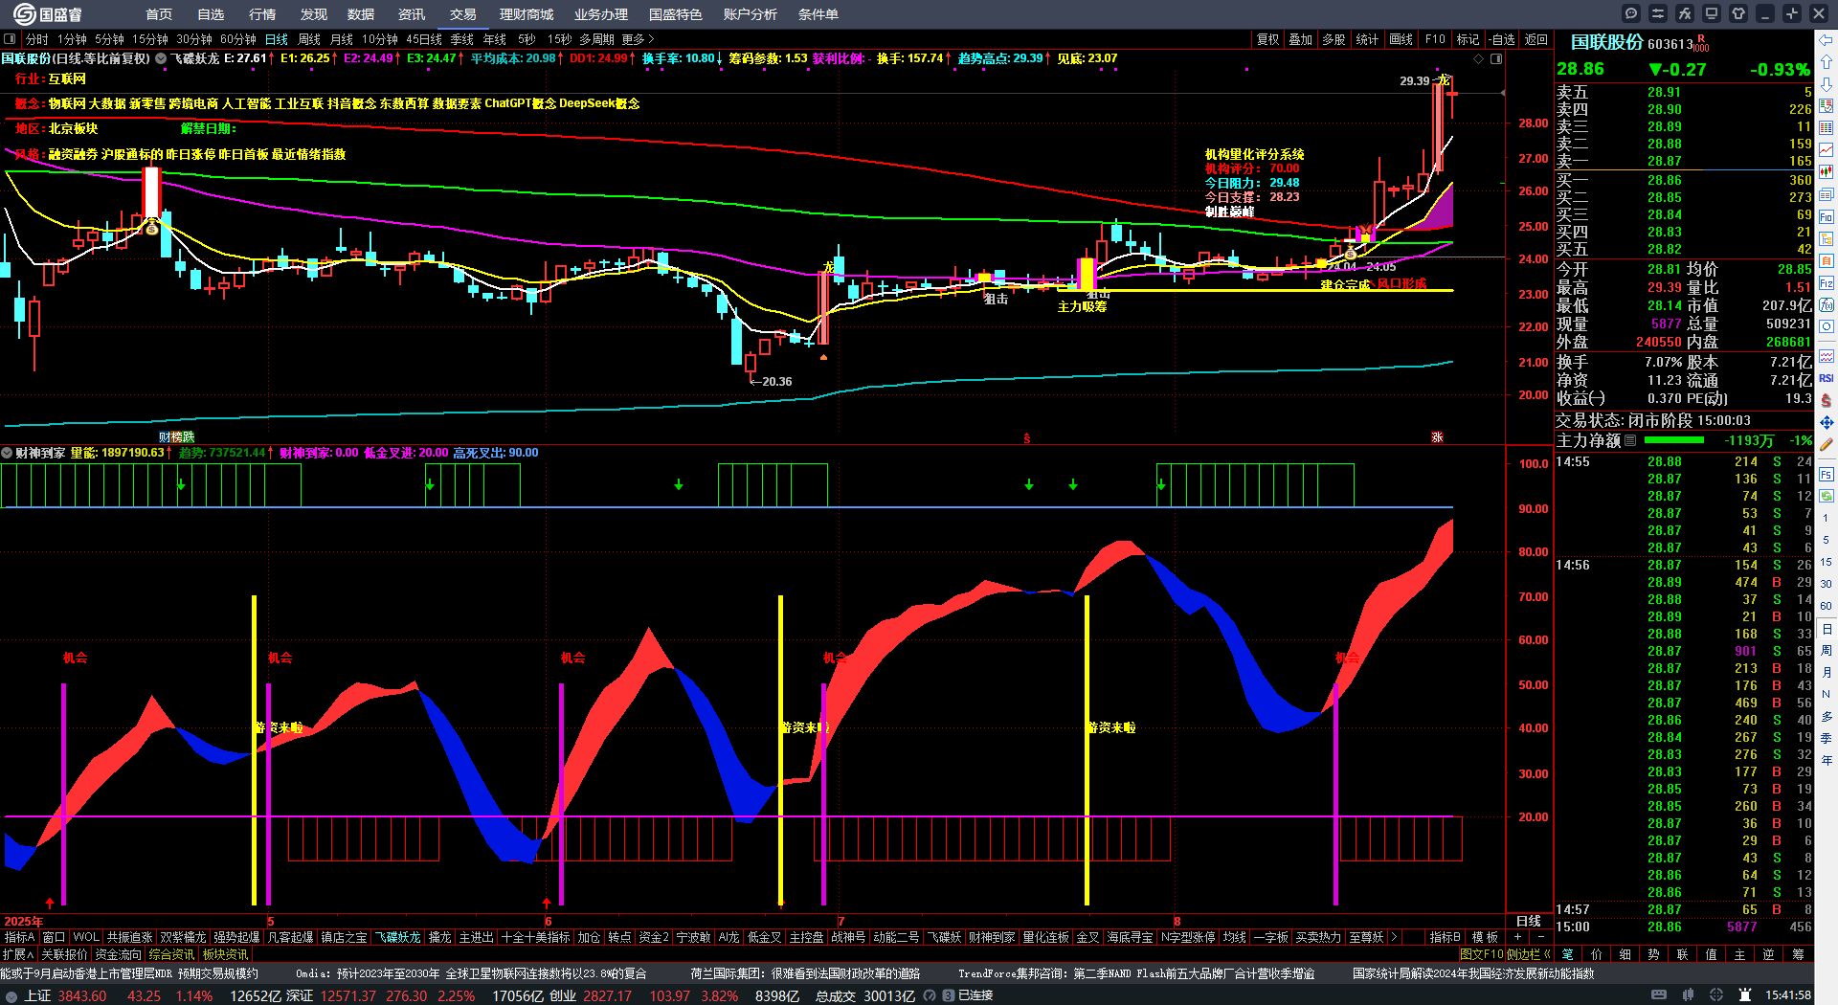Select the 飞碟妖龙 indicator tab

(397, 937)
